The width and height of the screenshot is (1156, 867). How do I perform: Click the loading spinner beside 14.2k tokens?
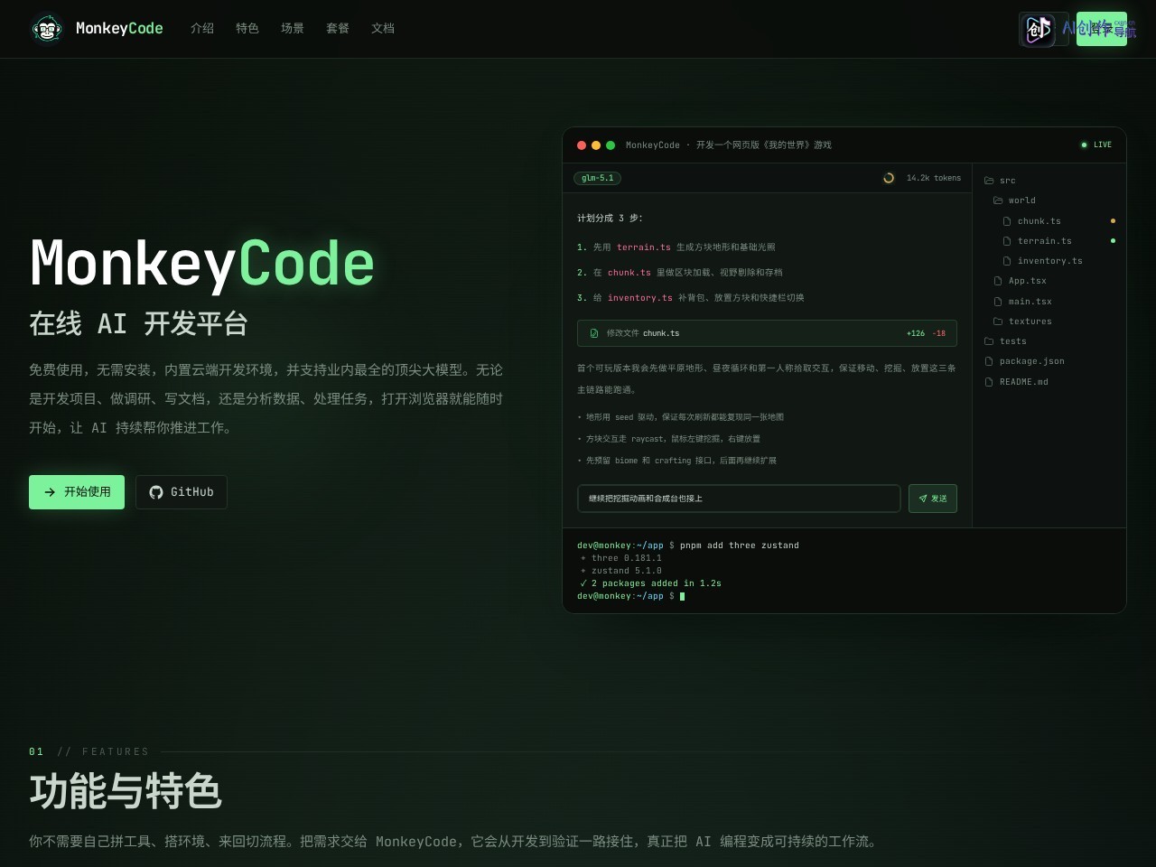pyautogui.click(x=889, y=178)
